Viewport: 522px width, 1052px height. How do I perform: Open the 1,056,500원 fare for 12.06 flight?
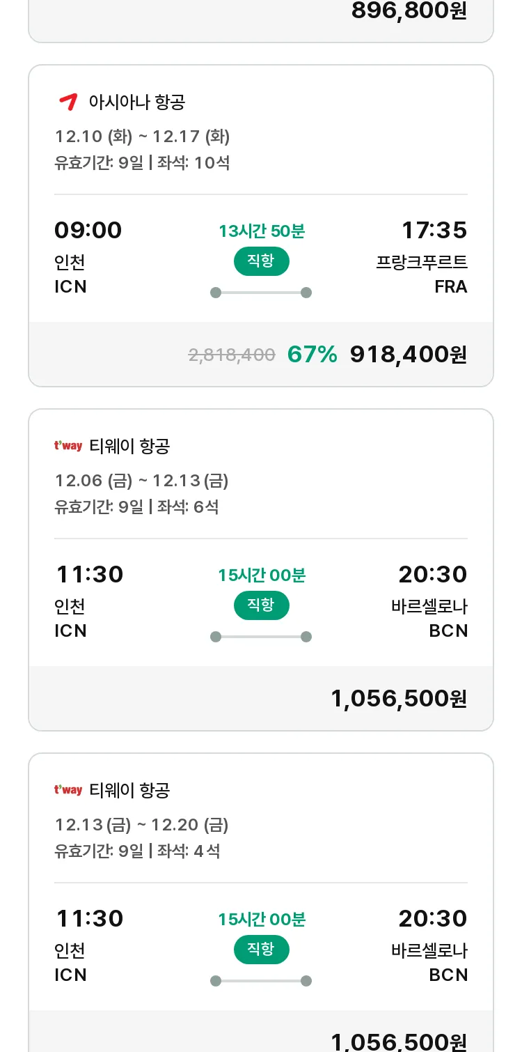[399, 698]
